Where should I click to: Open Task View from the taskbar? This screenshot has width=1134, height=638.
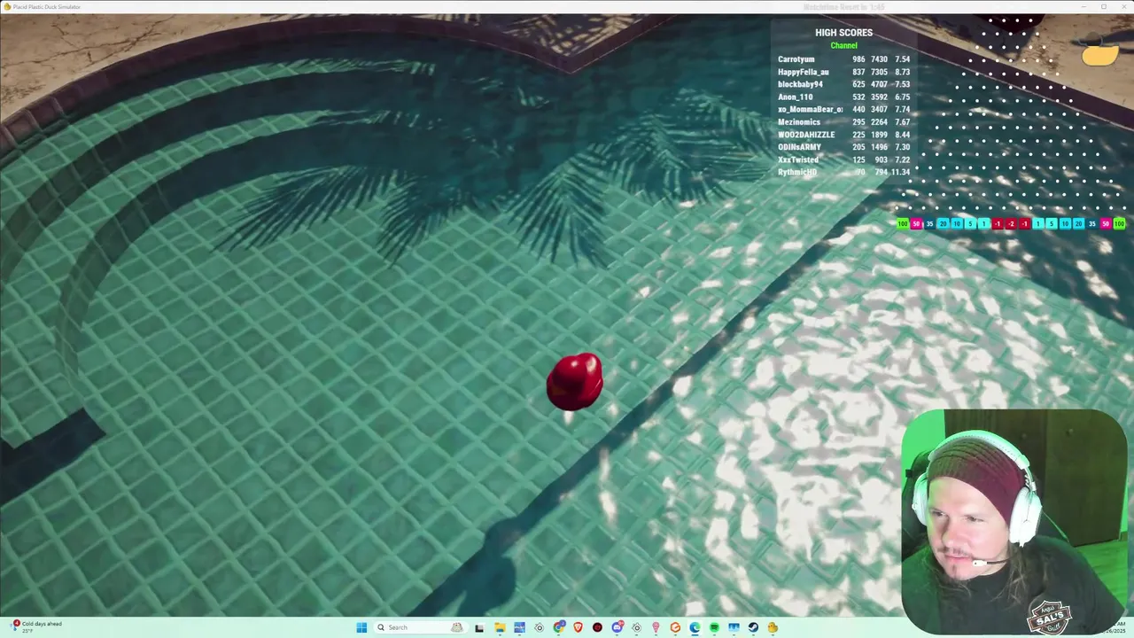click(479, 627)
